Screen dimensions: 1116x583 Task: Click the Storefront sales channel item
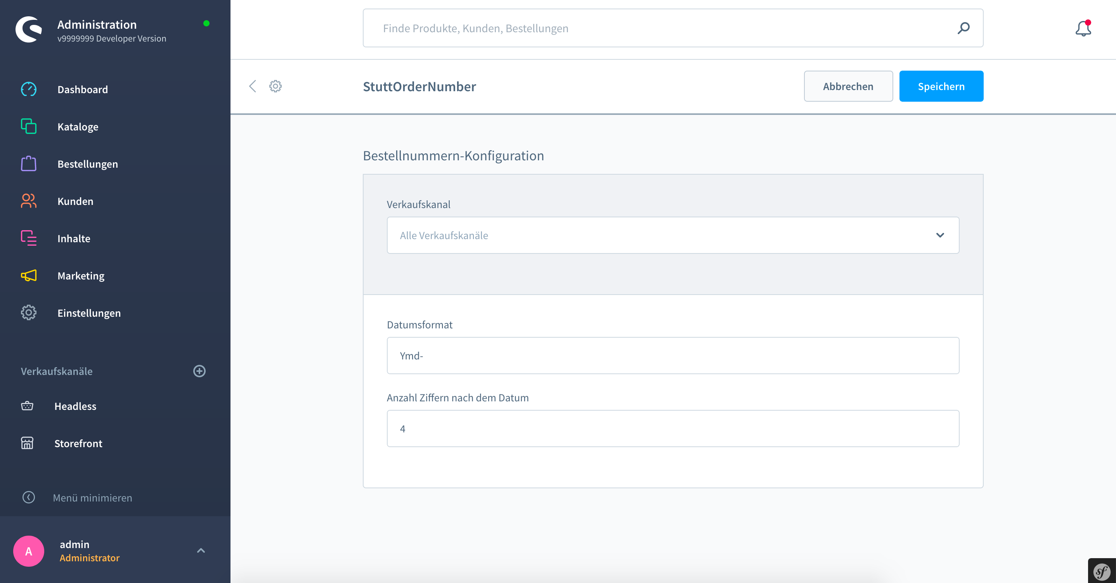point(80,443)
